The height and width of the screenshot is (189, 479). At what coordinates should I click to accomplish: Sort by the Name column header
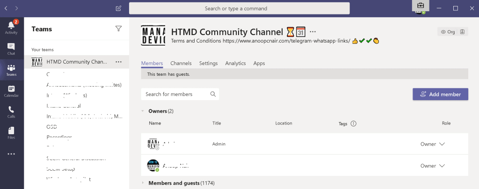pos(155,124)
